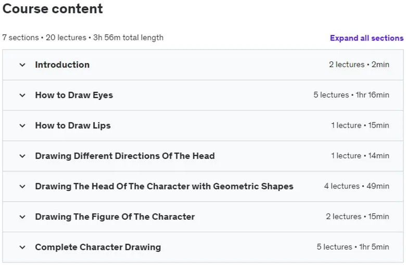Select Drawing Different Directions Of The Head title
Viewport: 406px width, 265px height.
(125, 156)
